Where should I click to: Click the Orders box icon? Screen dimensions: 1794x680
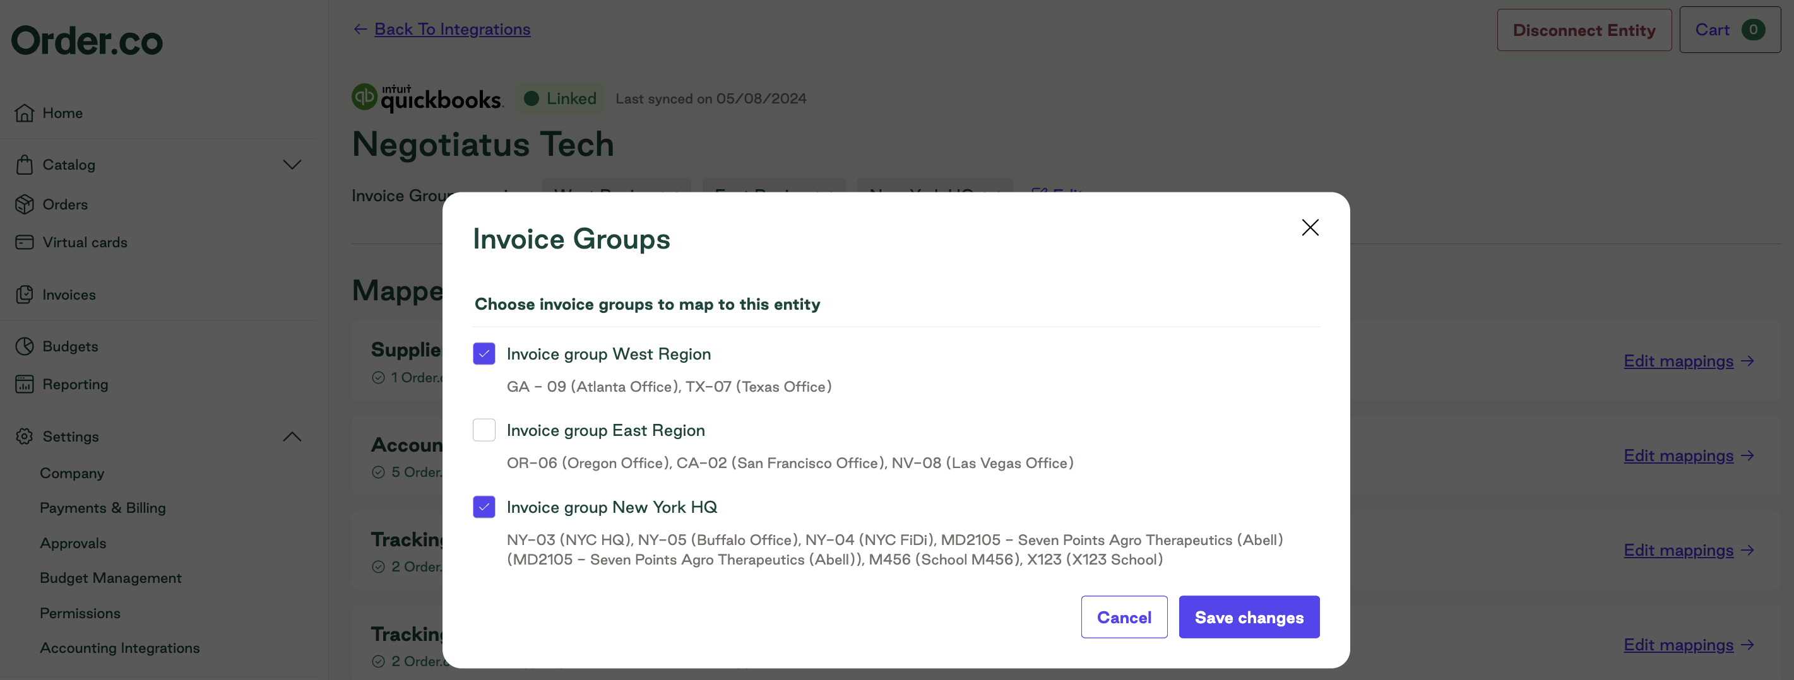click(25, 204)
